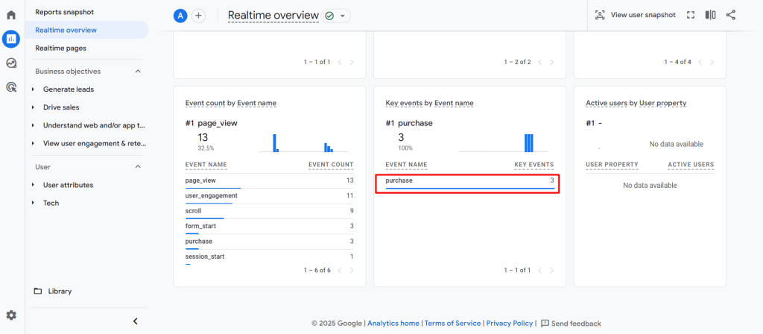Open the Library folder icon
Viewport: 763px width, 334px height.
coord(37,292)
